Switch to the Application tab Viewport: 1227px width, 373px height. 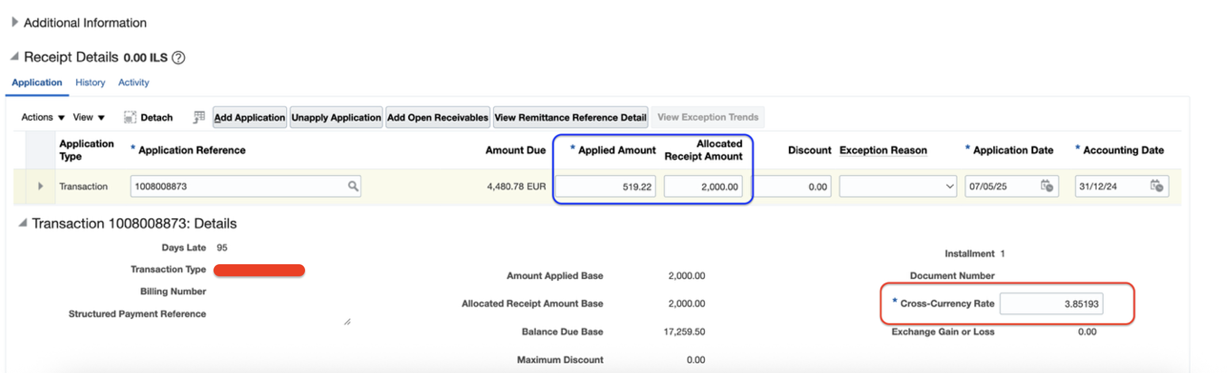pyautogui.click(x=37, y=82)
